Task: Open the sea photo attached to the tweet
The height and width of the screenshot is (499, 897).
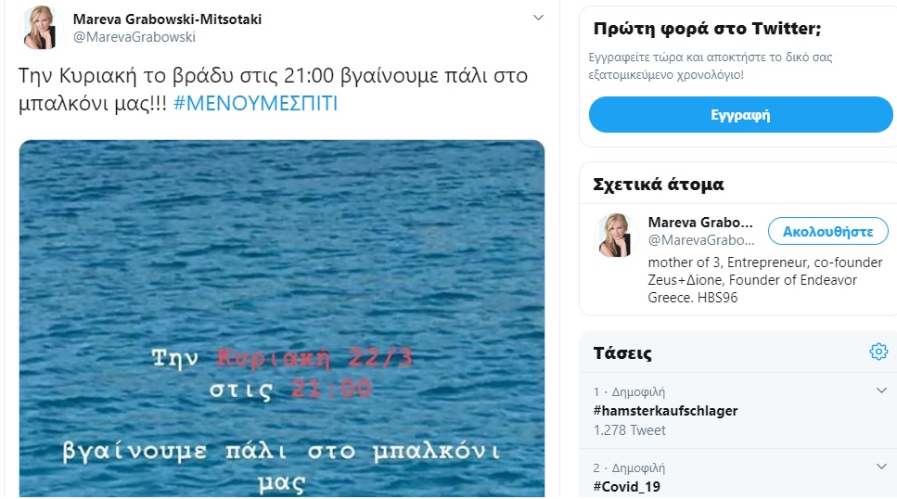Action: coord(281,318)
